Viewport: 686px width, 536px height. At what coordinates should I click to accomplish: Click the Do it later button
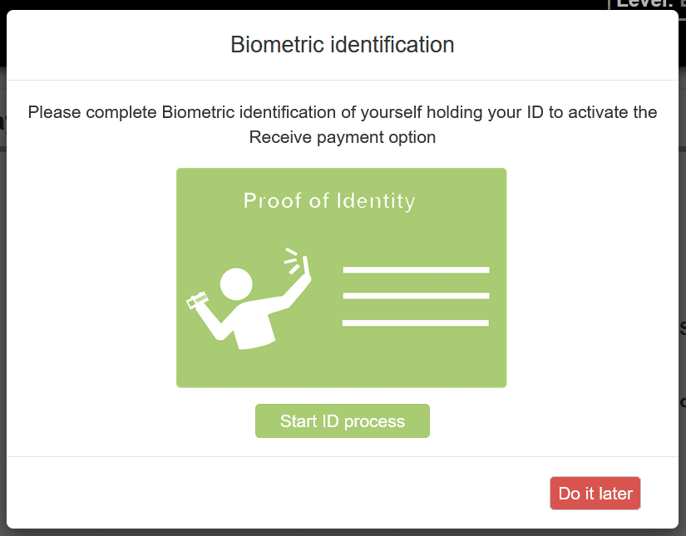pos(595,493)
